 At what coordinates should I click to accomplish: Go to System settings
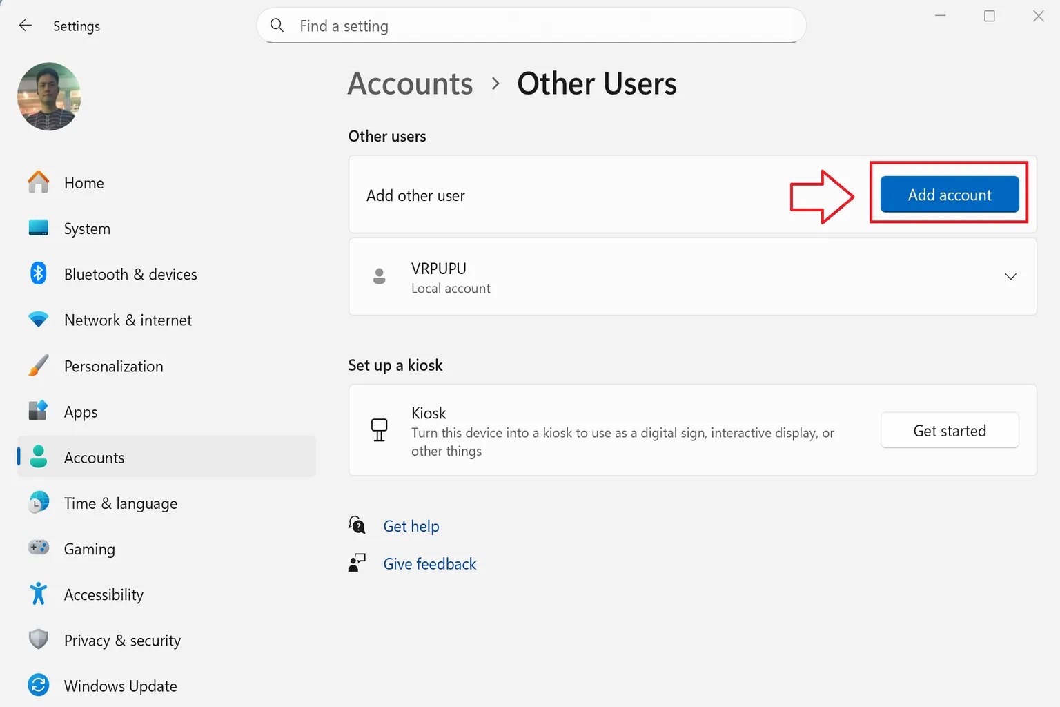[166, 228]
